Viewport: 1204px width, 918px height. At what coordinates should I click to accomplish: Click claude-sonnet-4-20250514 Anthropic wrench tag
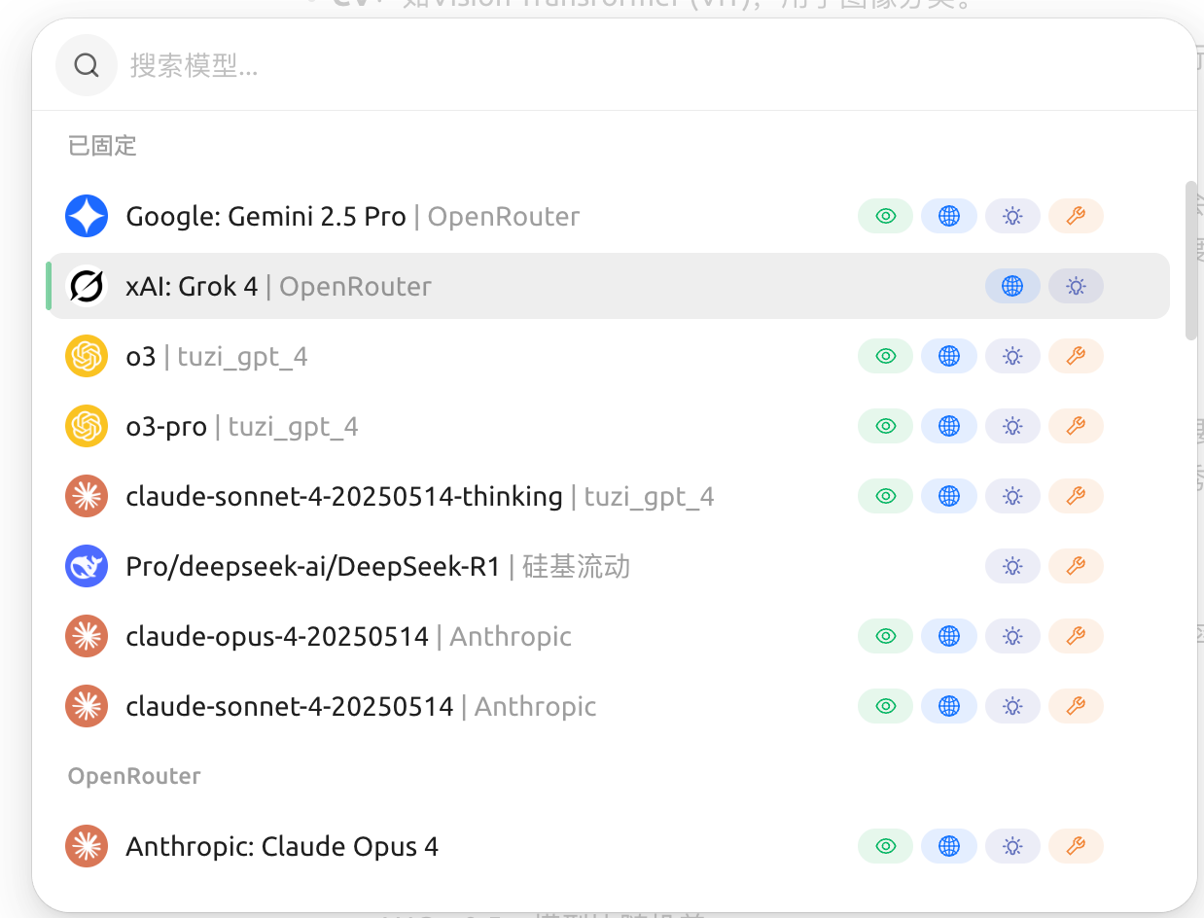point(1076,706)
